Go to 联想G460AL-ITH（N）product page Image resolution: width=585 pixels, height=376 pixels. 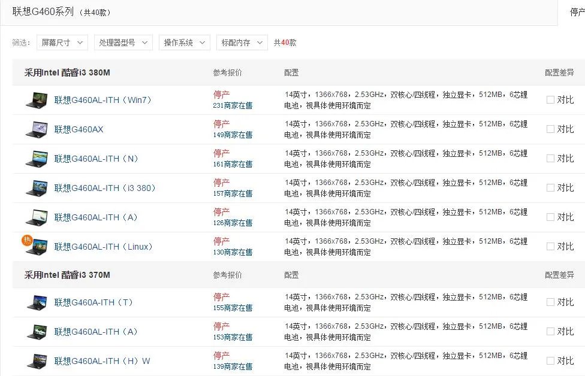[97, 159]
